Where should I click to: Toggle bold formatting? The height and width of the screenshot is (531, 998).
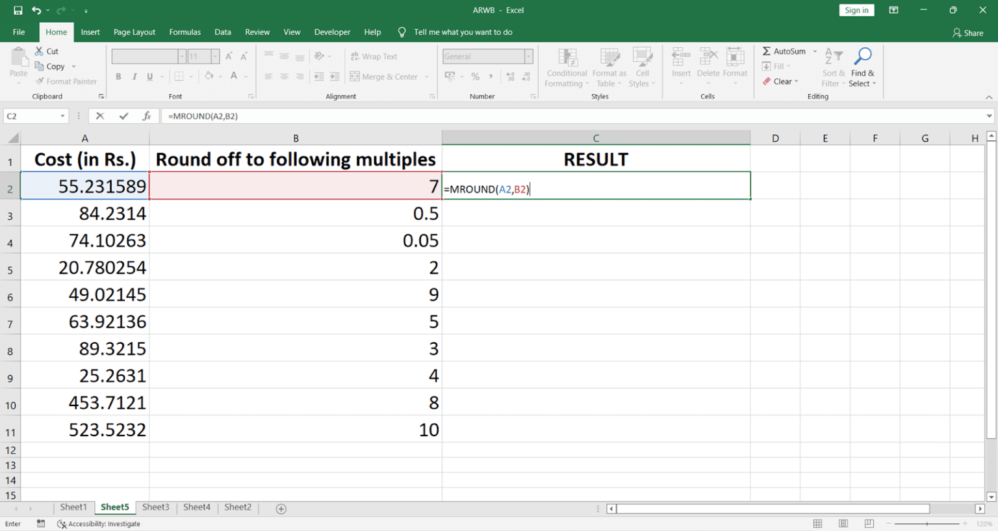point(118,76)
